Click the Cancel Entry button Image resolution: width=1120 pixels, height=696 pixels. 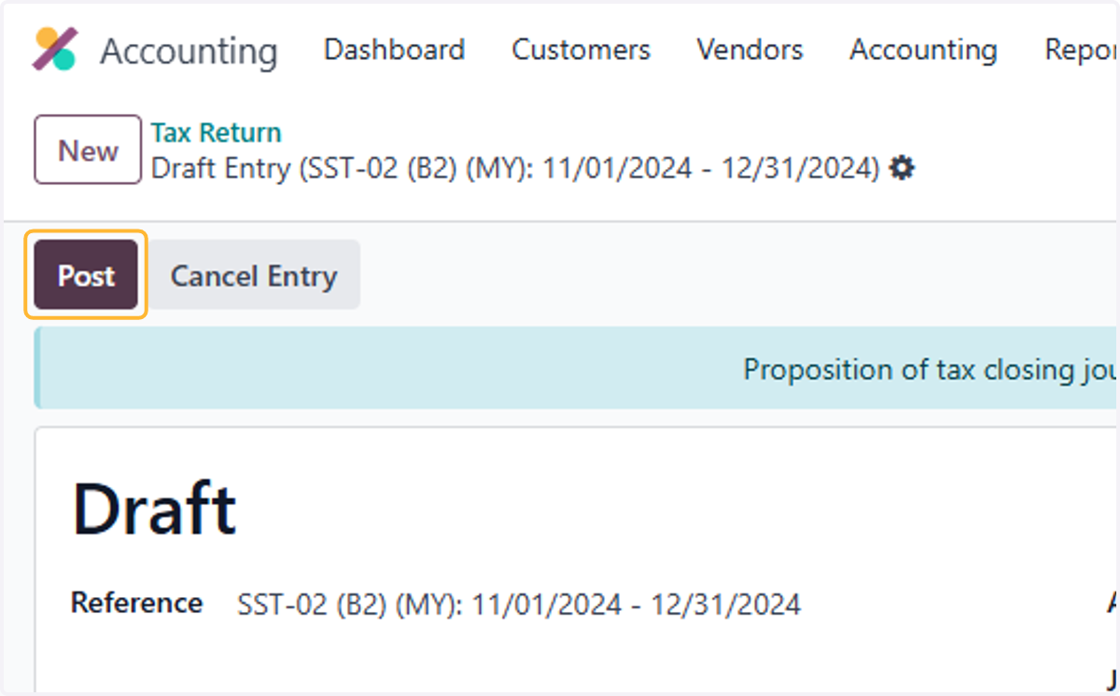[x=253, y=275]
